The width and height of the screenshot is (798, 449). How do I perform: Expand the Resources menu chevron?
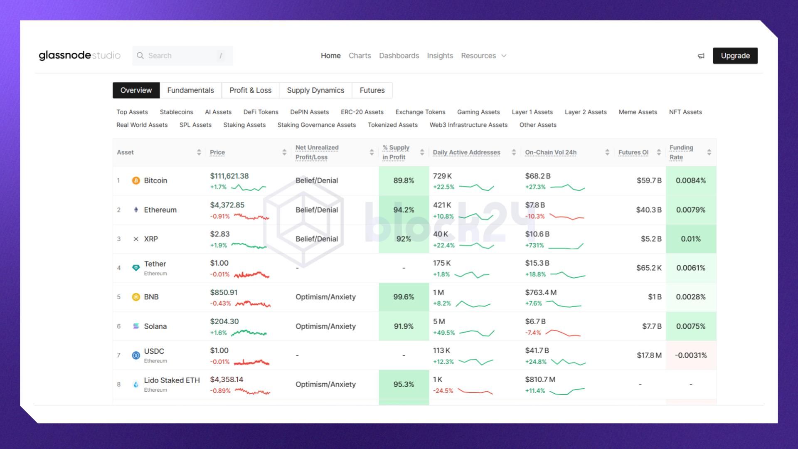504,56
